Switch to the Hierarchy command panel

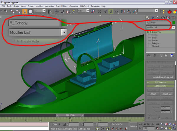coord(158,17)
